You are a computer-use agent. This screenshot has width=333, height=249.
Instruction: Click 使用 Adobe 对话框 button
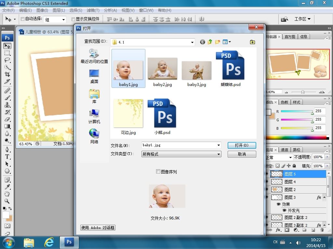pyautogui.click(x=98, y=228)
